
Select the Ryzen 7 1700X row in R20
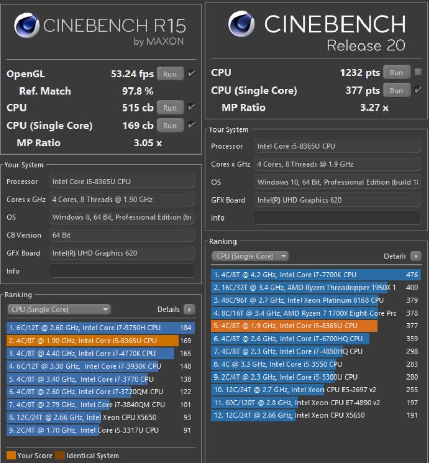point(316,313)
